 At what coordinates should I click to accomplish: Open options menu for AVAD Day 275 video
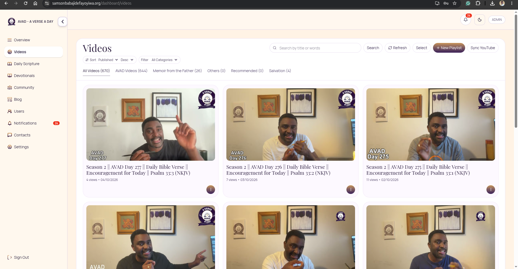click(x=491, y=190)
